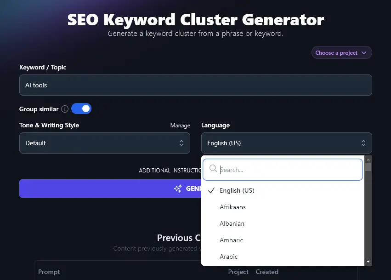Click the language Search field
This screenshot has height=280, width=391.
coord(282,169)
